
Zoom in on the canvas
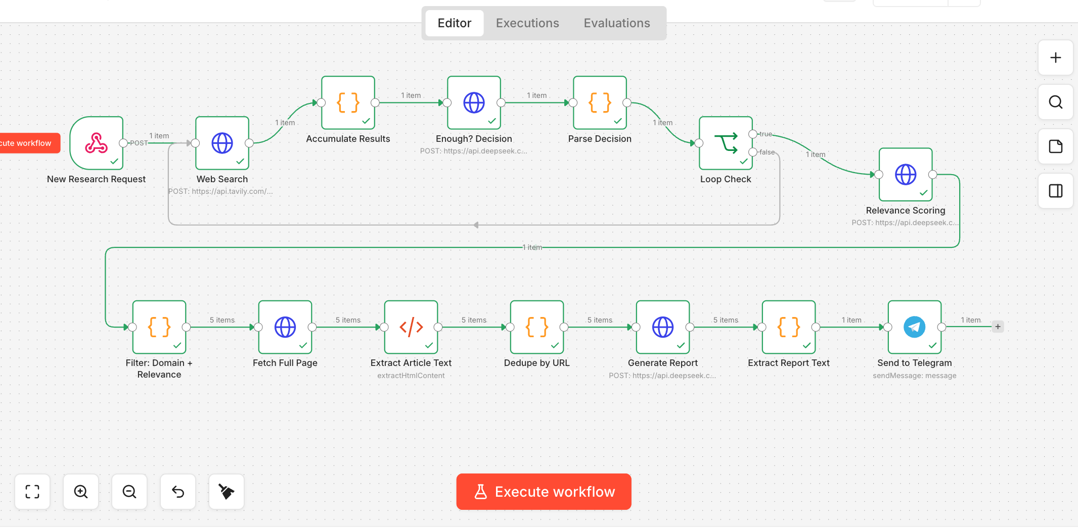(81, 492)
